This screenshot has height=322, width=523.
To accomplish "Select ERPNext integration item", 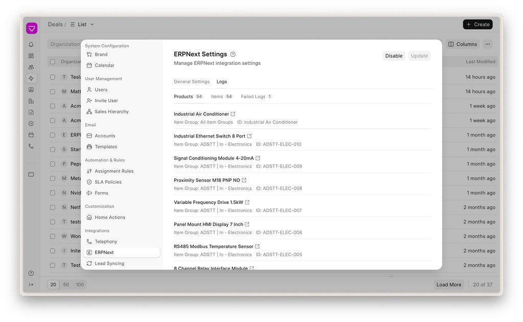I will pyautogui.click(x=122, y=252).
